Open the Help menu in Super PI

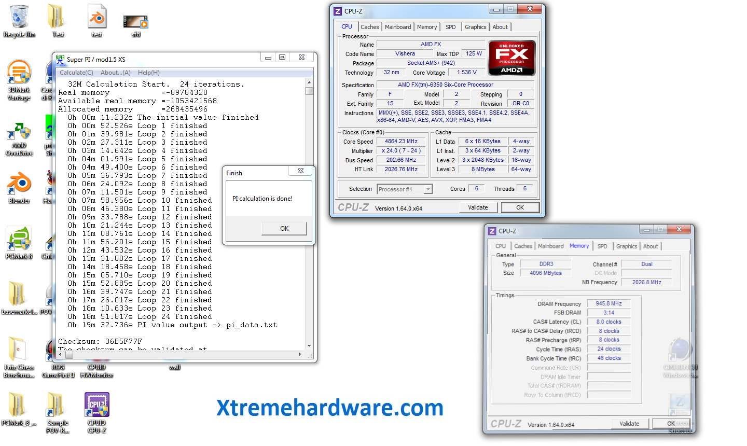pyautogui.click(x=149, y=73)
